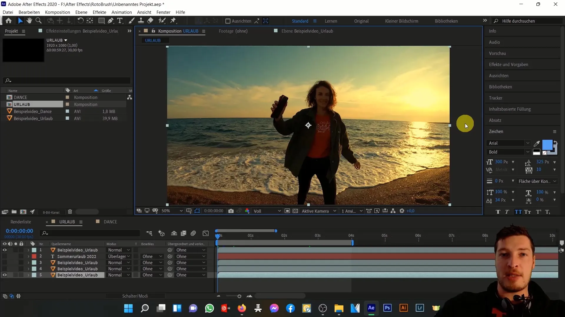Click the camera/snapshot icon in viewer
The height and width of the screenshot is (317, 565).
[x=232, y=211]
